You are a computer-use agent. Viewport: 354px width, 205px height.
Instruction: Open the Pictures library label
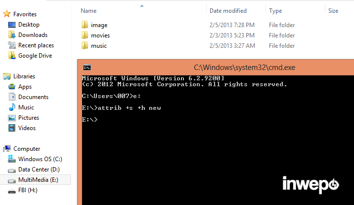[x=29, y=118]
